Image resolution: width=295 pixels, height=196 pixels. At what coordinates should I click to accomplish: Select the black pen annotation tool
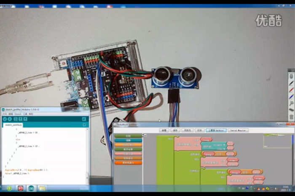click(x=291, y=84)
